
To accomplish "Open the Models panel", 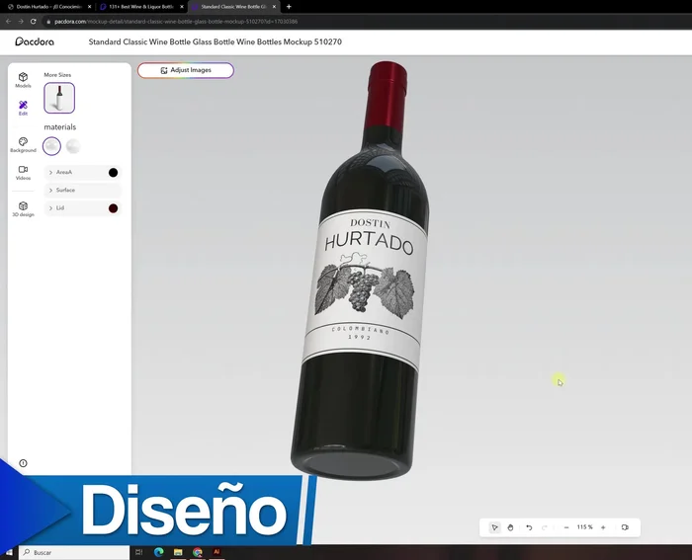I will 23,80.
